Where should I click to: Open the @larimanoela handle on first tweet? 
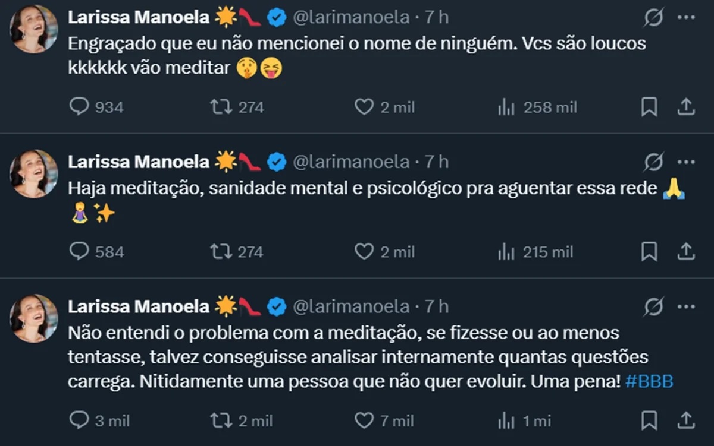click(x=352, y=17)
